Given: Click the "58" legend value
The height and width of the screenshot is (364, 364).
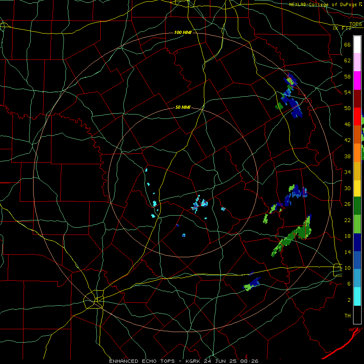Looking at the screenshot, I should pyautogui.click(x=347, y=76).
